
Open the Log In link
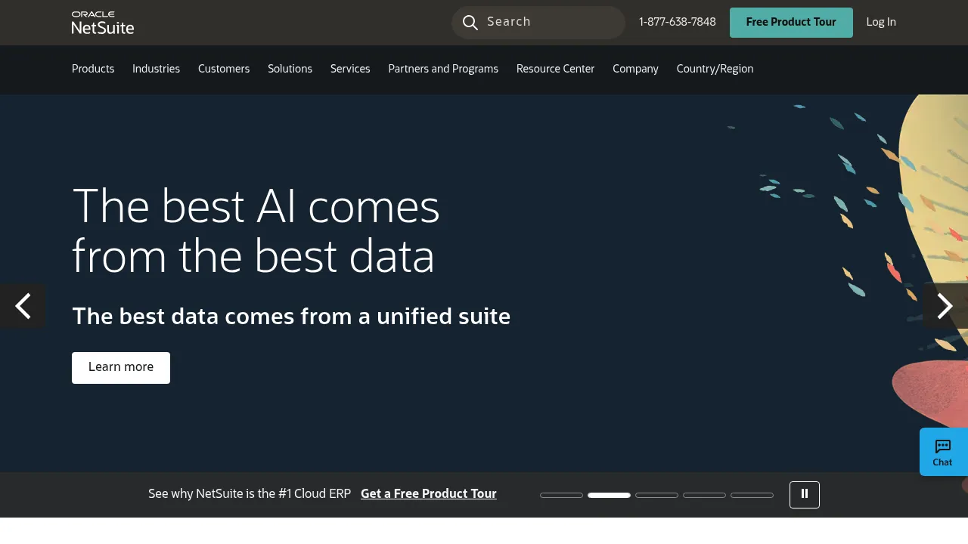[881, 22]
